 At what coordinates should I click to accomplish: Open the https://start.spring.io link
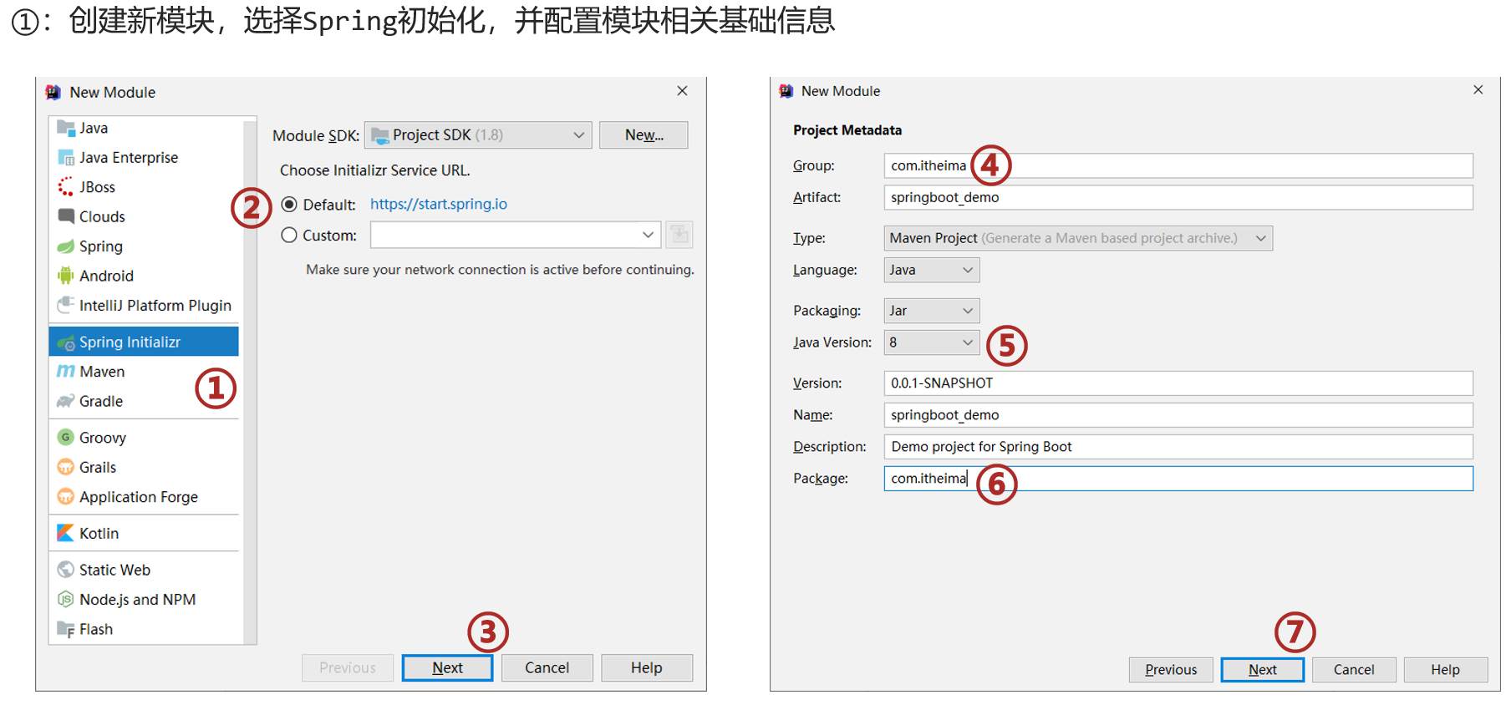439,204
